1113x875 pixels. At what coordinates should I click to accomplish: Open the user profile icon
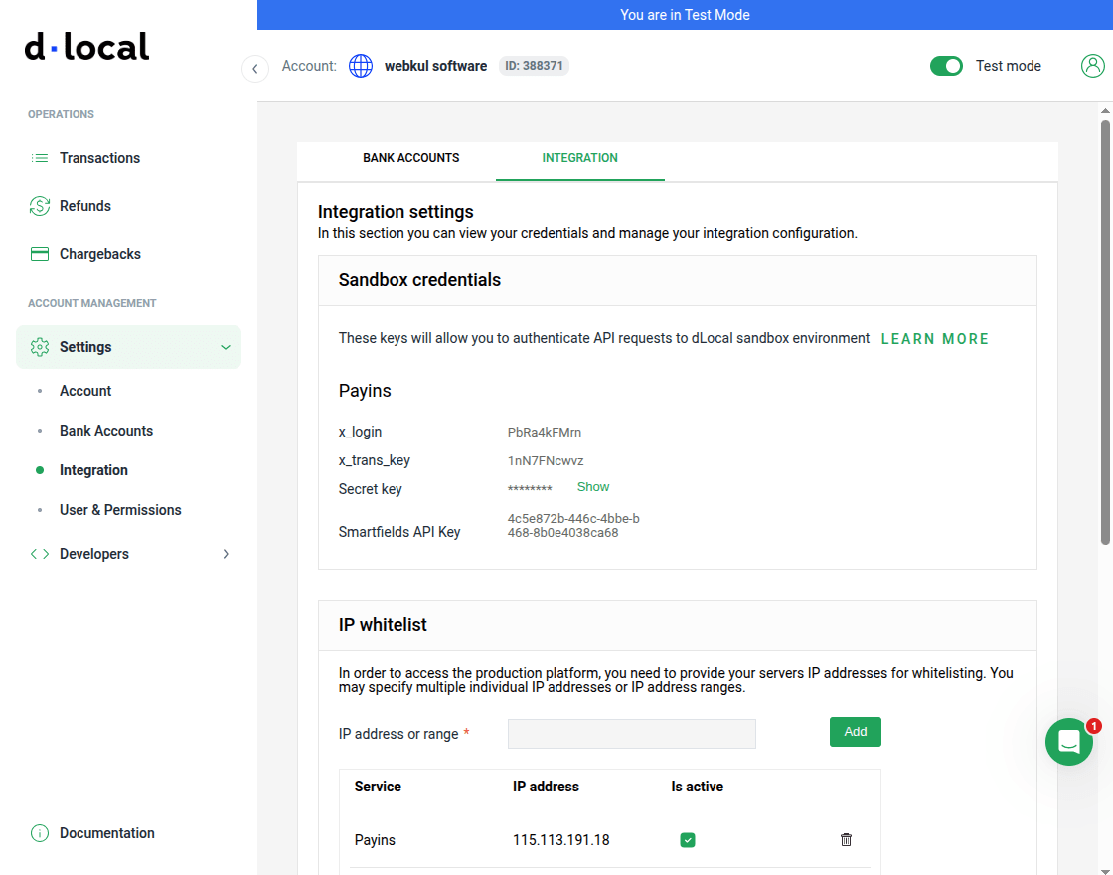[x=1093, y=65]
